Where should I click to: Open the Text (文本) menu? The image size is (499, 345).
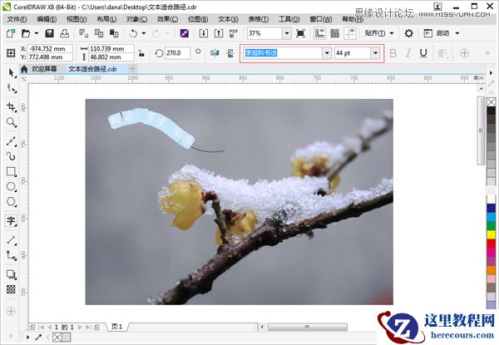(x=228, y=19)
